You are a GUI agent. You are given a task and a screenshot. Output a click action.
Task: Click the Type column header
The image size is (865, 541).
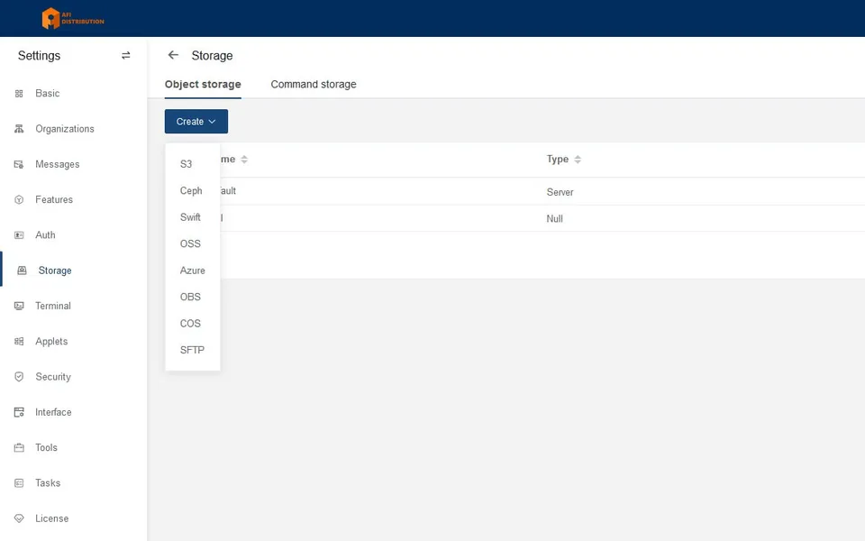[557, 159]
